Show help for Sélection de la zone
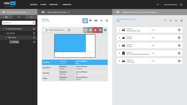This screenshot has height=105, width=187. pos(69,12)
